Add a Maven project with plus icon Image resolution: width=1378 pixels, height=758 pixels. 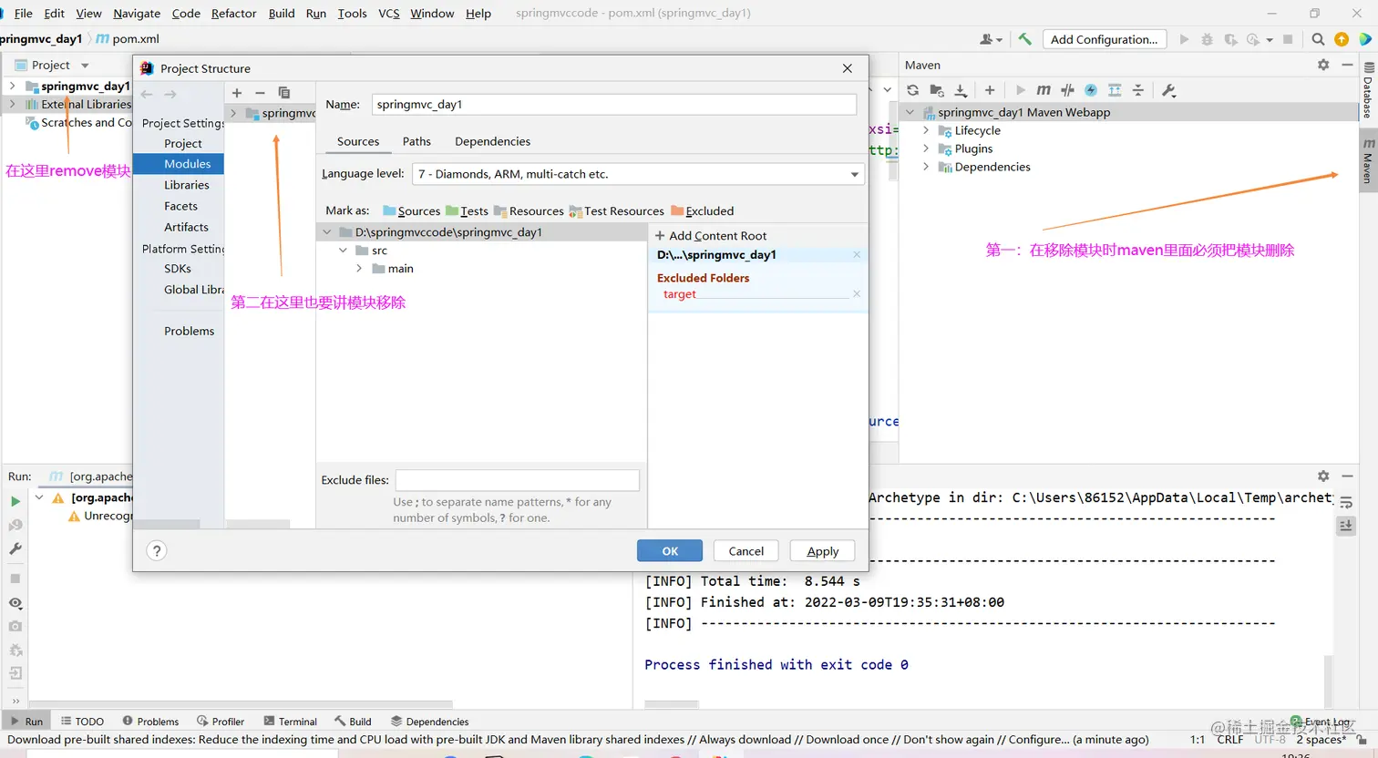[x=990, y=90]
